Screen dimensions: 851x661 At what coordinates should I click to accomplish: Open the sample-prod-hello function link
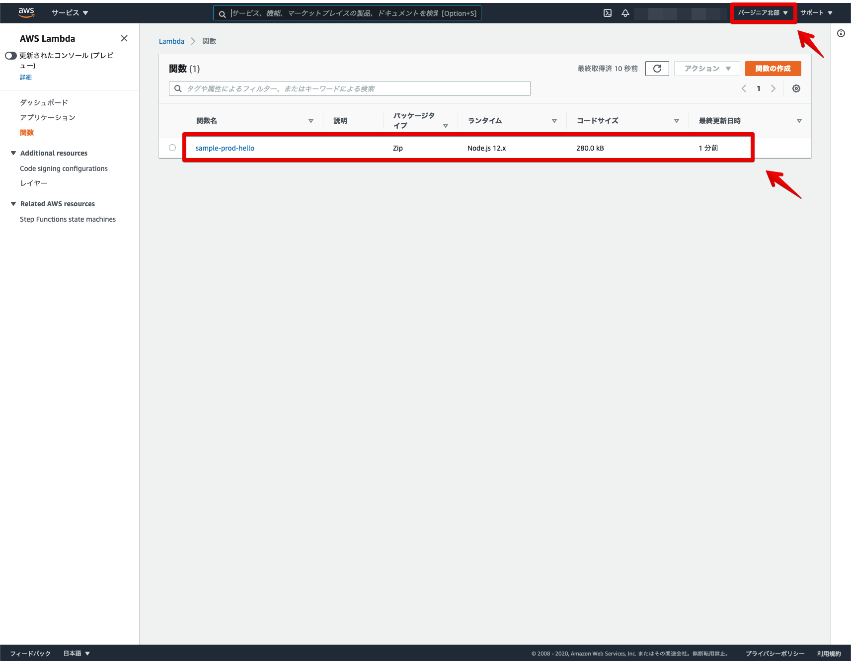(225, 148)
